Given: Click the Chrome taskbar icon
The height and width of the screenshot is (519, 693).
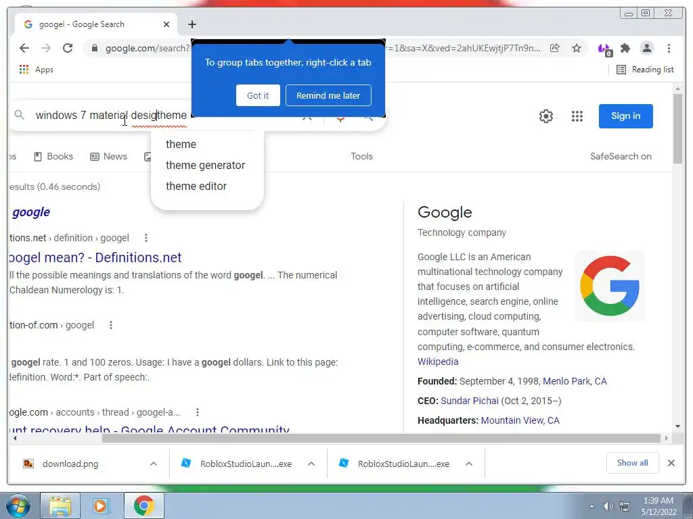Looking at the screenshot, I should (143, 505).
